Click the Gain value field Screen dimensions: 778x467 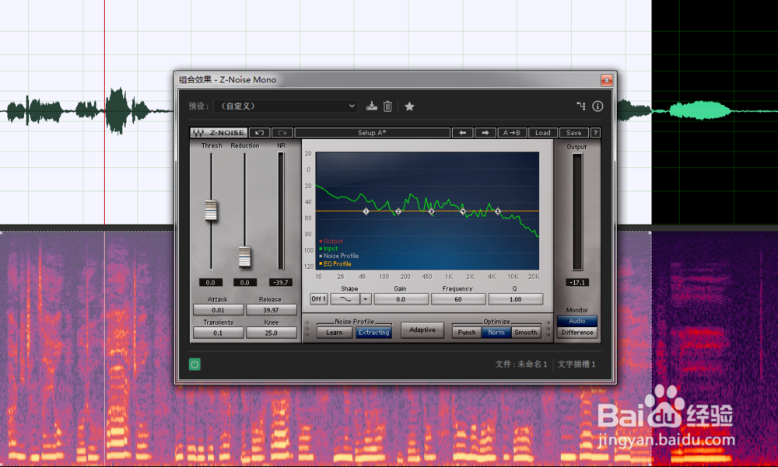point(401,299)
